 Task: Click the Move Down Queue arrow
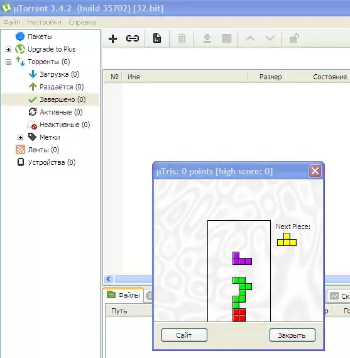click(x=270, y=38)
